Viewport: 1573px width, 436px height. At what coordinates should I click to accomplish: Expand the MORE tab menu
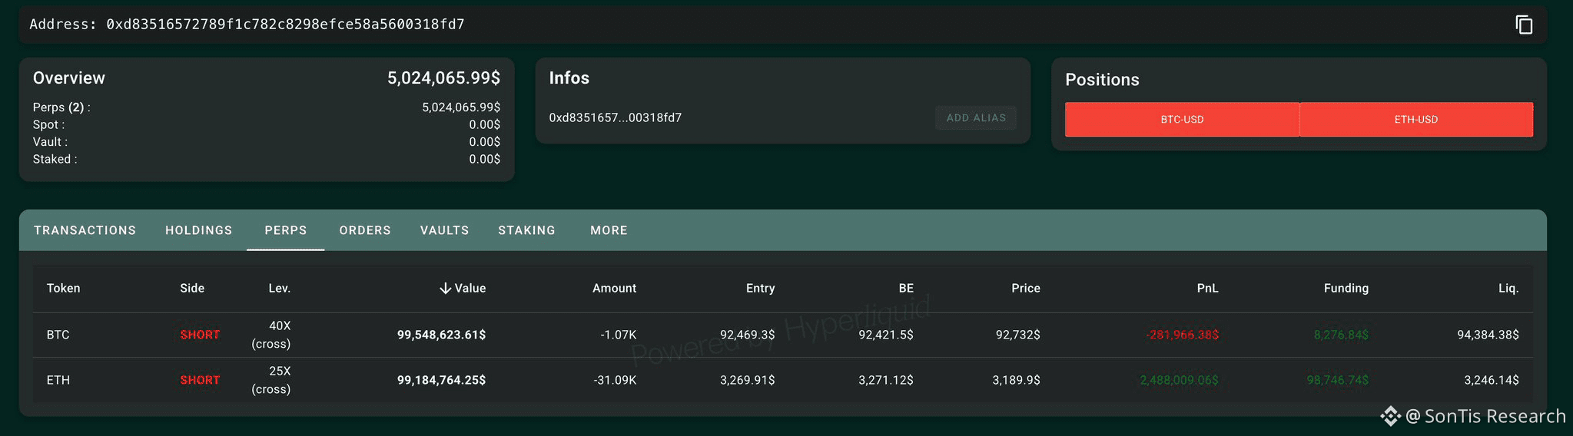click(x=609, y=230)
